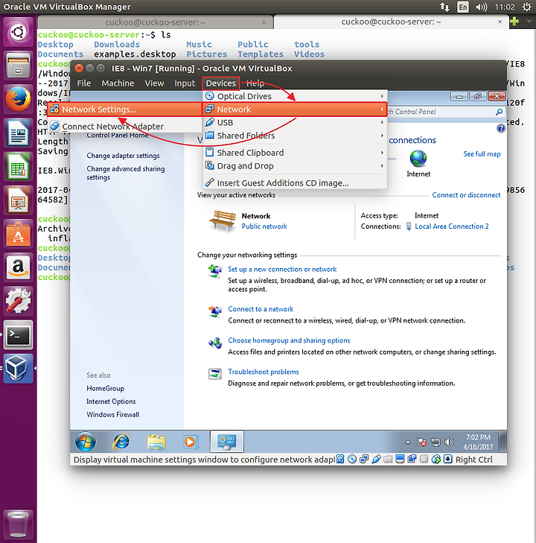Open System Settings from the Ubuntu launcher
536x543 pixels.
[x=18, y=301]
